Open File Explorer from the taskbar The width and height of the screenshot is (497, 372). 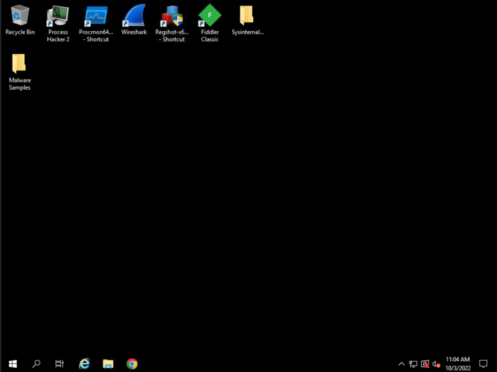pos(108,363)
